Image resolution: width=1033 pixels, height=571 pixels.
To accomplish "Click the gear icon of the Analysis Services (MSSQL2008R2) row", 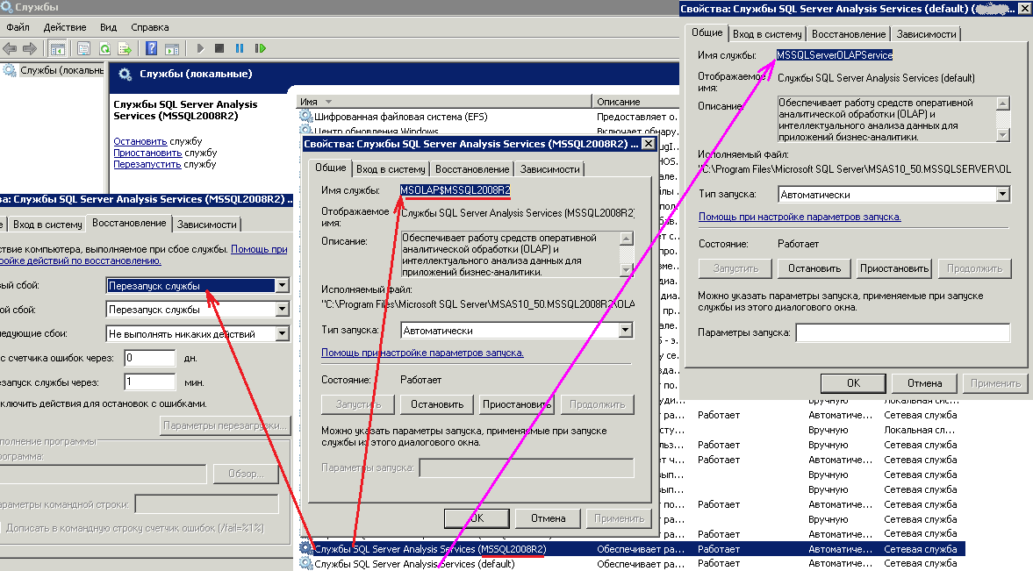I will click(305, 548).
